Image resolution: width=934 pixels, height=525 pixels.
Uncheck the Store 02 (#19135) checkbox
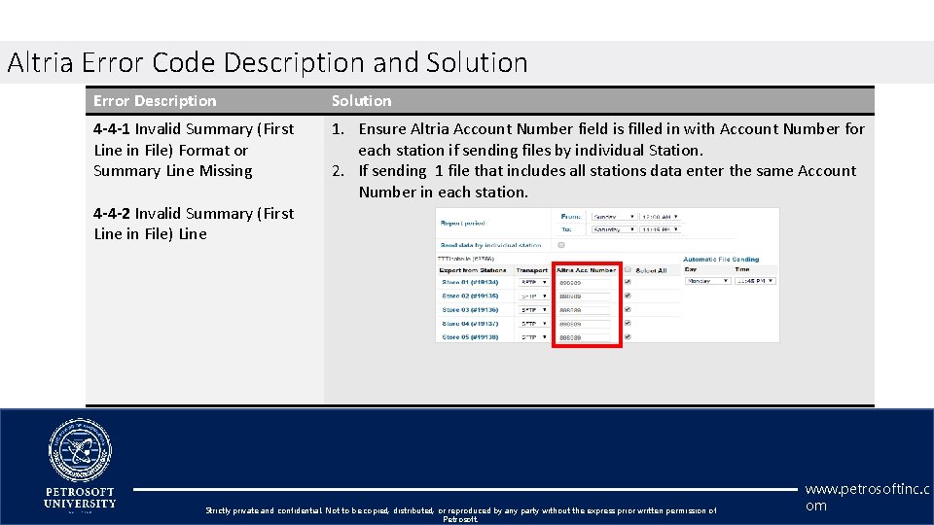pos(628,296)
